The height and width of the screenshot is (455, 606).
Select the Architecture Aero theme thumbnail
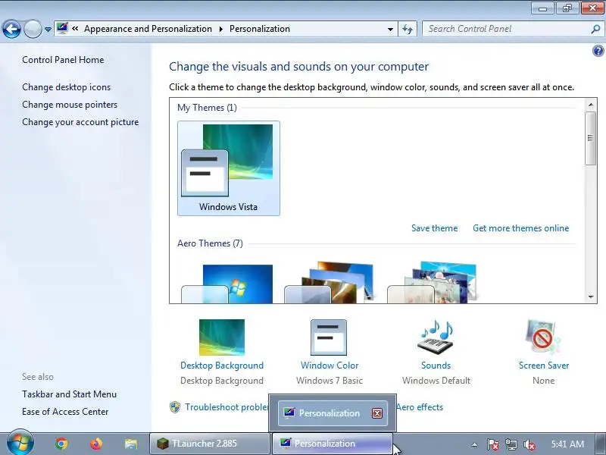pyautogui.click(x=330, y=282)
